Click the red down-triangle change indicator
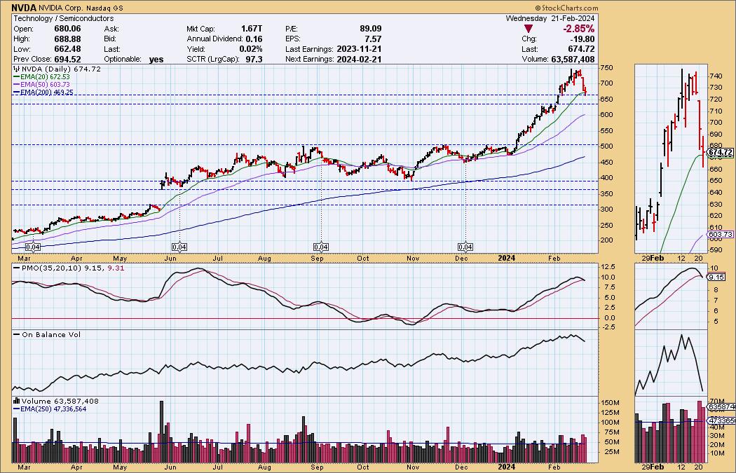 pyautogui.click(x=528, y=29)
